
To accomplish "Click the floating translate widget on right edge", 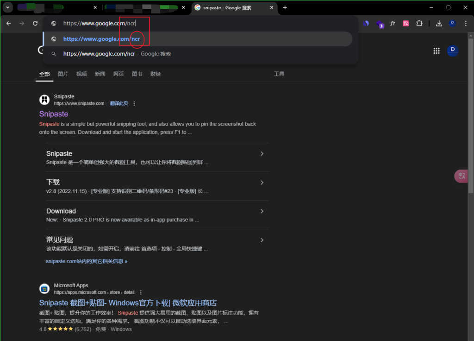I will 462,176.
